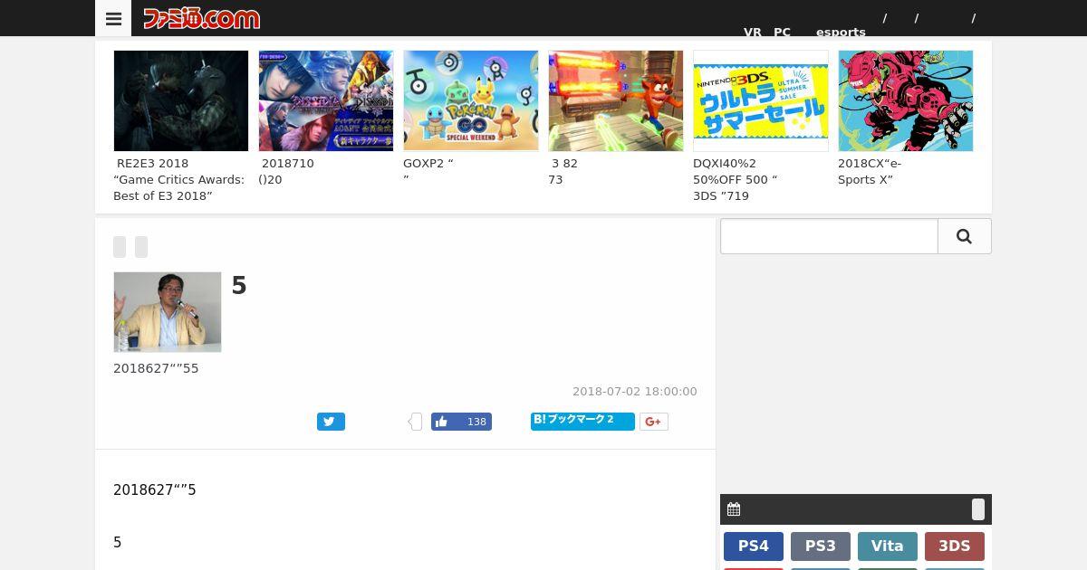The image size is (1087, 570).
Task: Click the magnifying glass search button
Action: click(964, 236)
